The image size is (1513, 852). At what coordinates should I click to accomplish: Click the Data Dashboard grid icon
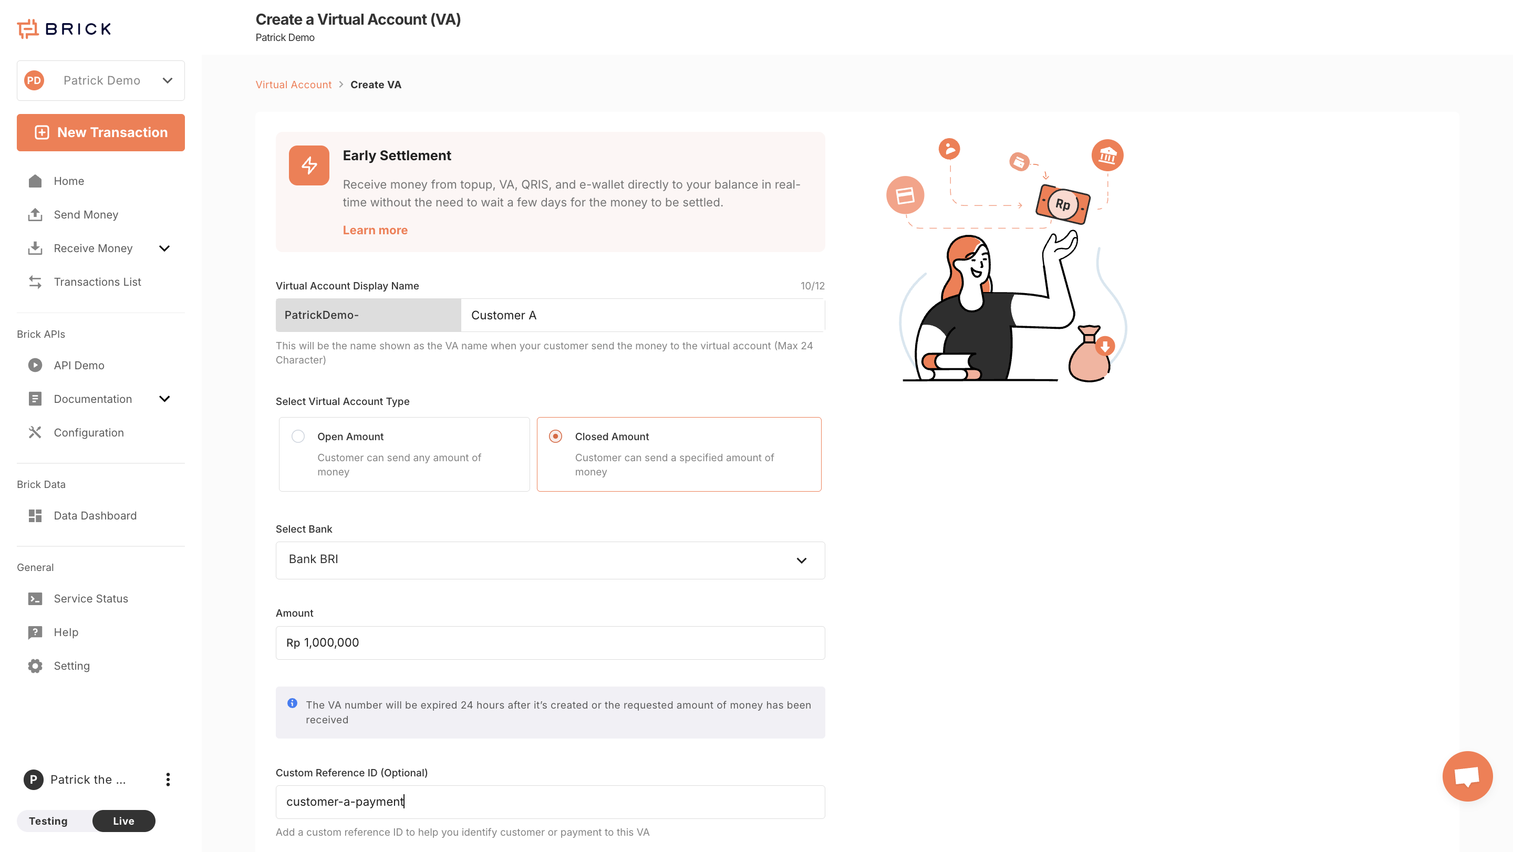click(x=35, y=515)
